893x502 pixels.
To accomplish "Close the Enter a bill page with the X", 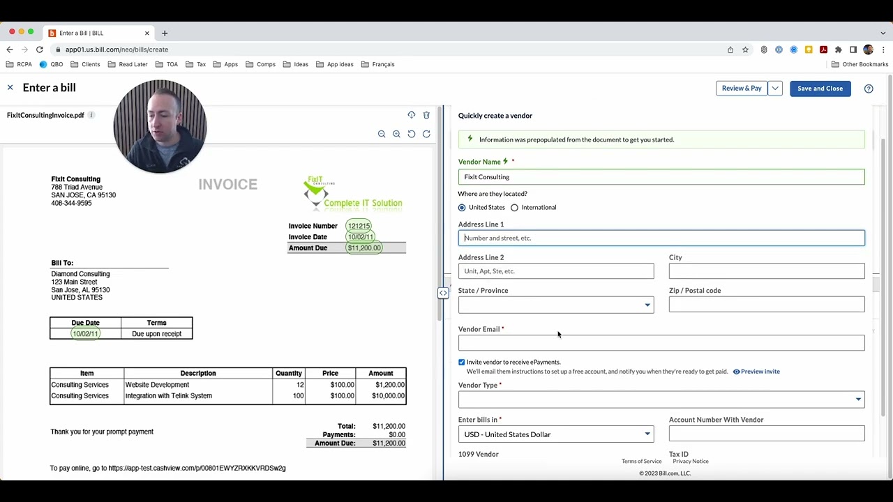I will (10, 87).
